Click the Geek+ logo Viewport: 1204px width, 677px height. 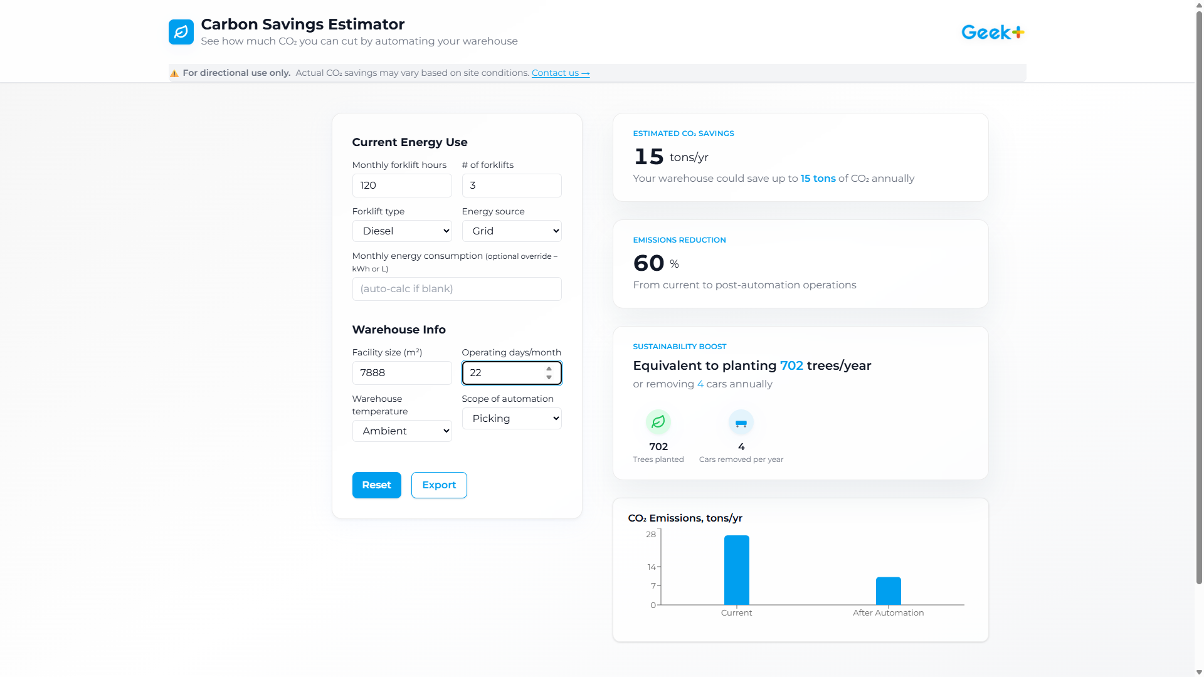coord(993,31)
